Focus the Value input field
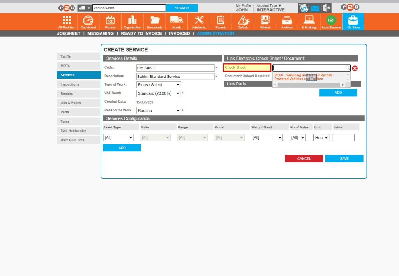399x276 pixels. [344, 137]
